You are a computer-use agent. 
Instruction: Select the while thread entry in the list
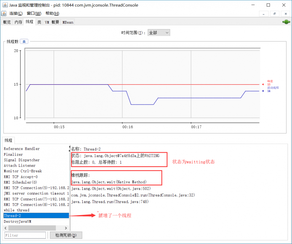pyautogui.click(x=16, y=210)
